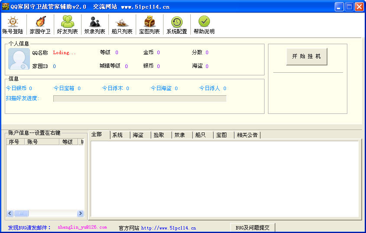Screen dimensions: 366x233
Task: Open 系统配置 clock icon
Action: [x=176, y=22]
